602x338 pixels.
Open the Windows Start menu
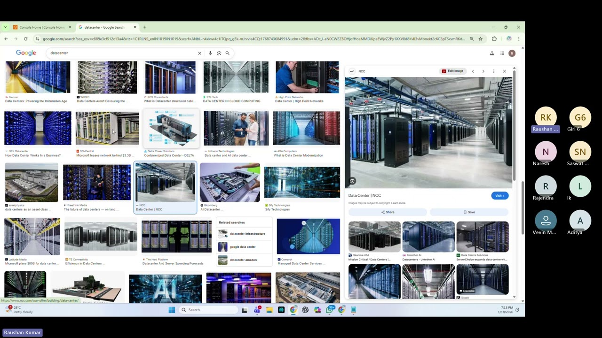[x=172, y=310]
